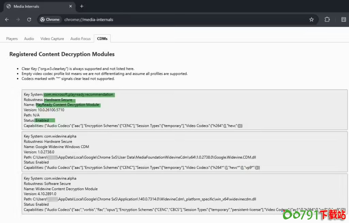
Task: Click version 1.0.2738.0 text
Action: (39, 152)
